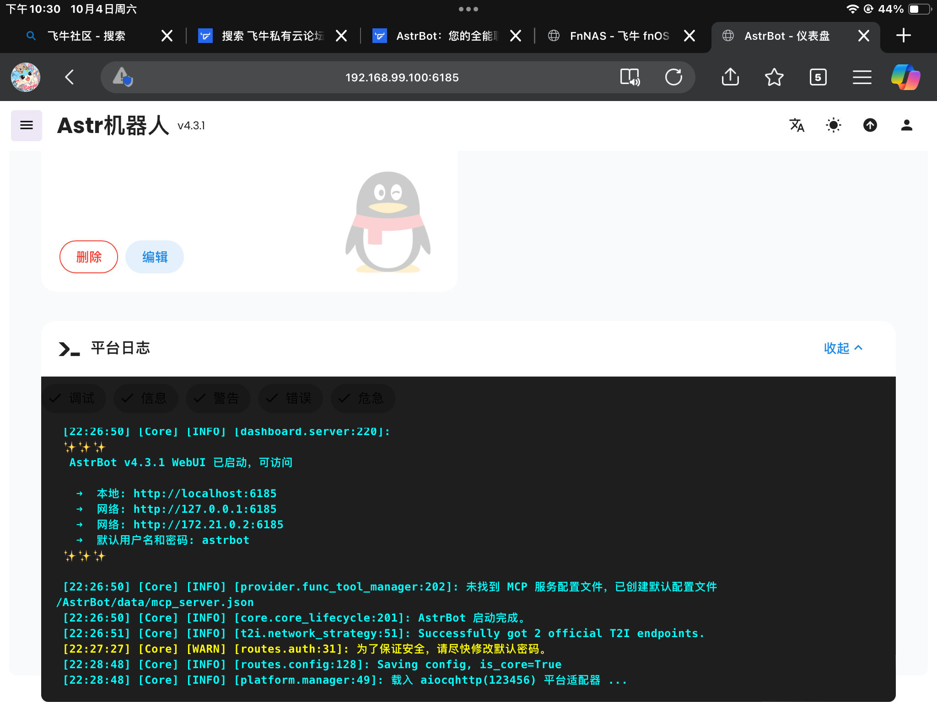Screen dimensions: 937x702
Task: Open the Copilot icon
Action: (905, 77)
